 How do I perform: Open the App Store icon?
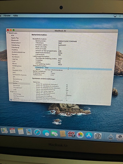[89, 135]
